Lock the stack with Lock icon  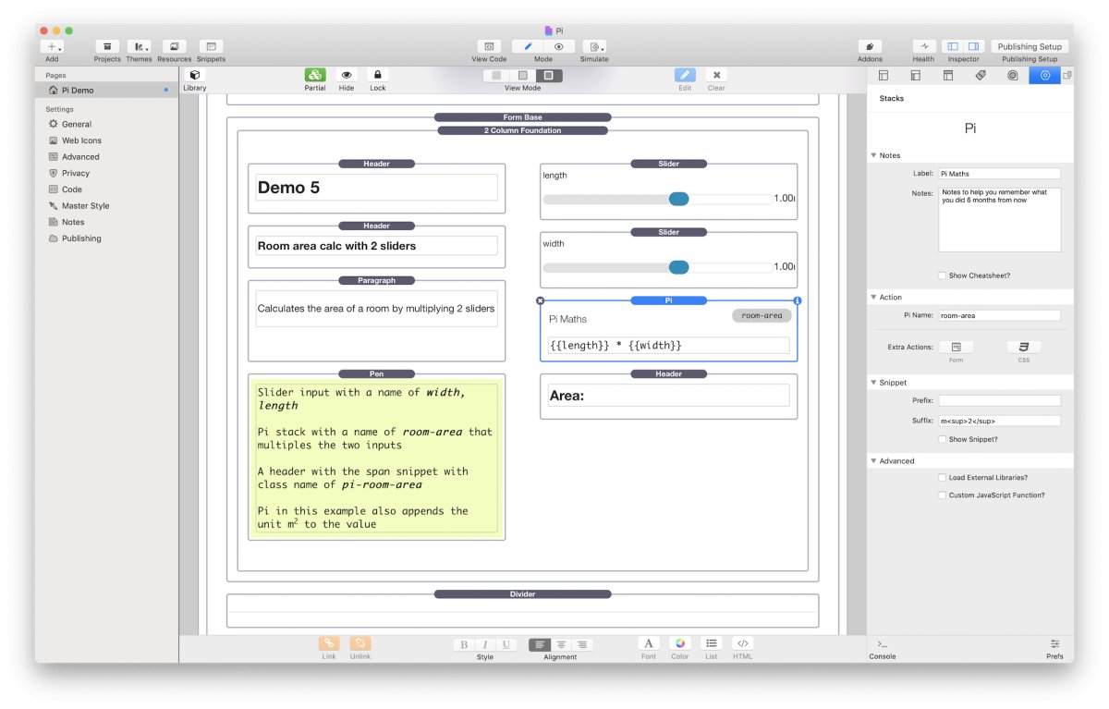point(377,75)
